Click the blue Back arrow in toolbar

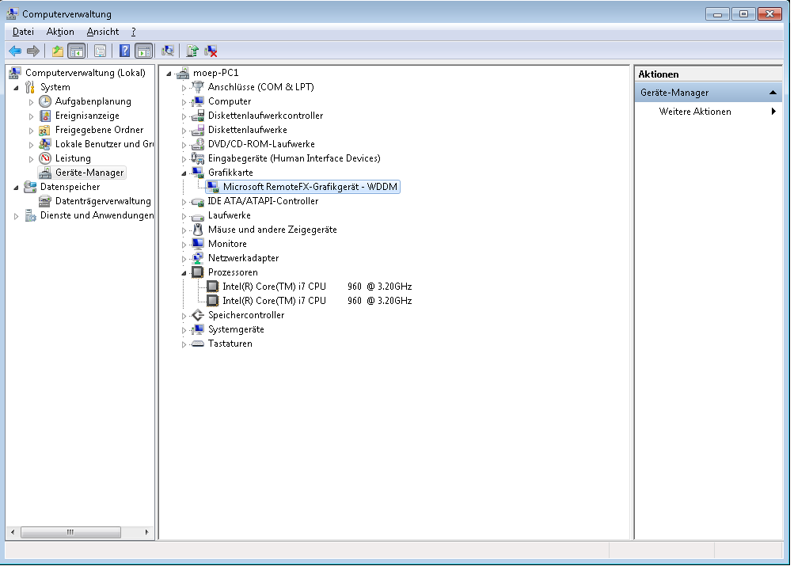pyautogui.click(x=15, y=51)
